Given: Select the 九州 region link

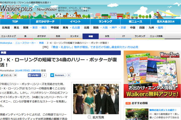Looking at the screenshot, I should tap(151, 28).
